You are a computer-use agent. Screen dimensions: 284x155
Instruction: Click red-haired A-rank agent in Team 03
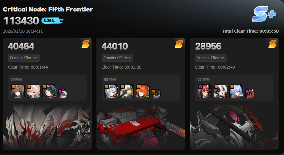pyautogui.click(x=205, y=91)
